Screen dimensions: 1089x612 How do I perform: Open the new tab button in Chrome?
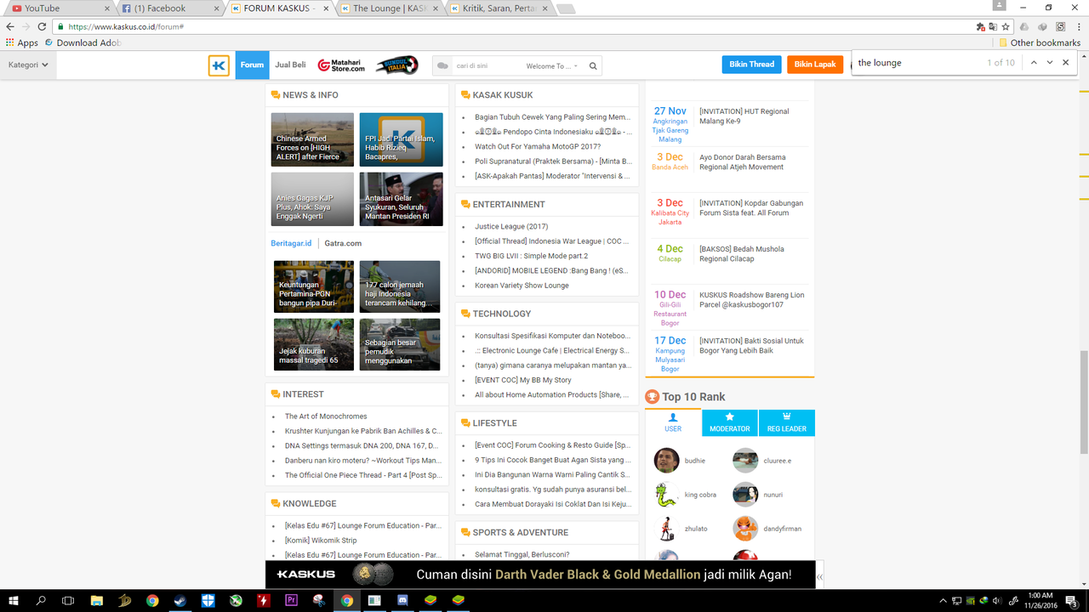point(565,8)
